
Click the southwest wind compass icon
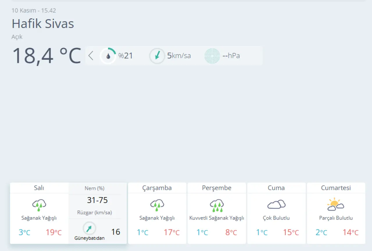pos(89,228)
